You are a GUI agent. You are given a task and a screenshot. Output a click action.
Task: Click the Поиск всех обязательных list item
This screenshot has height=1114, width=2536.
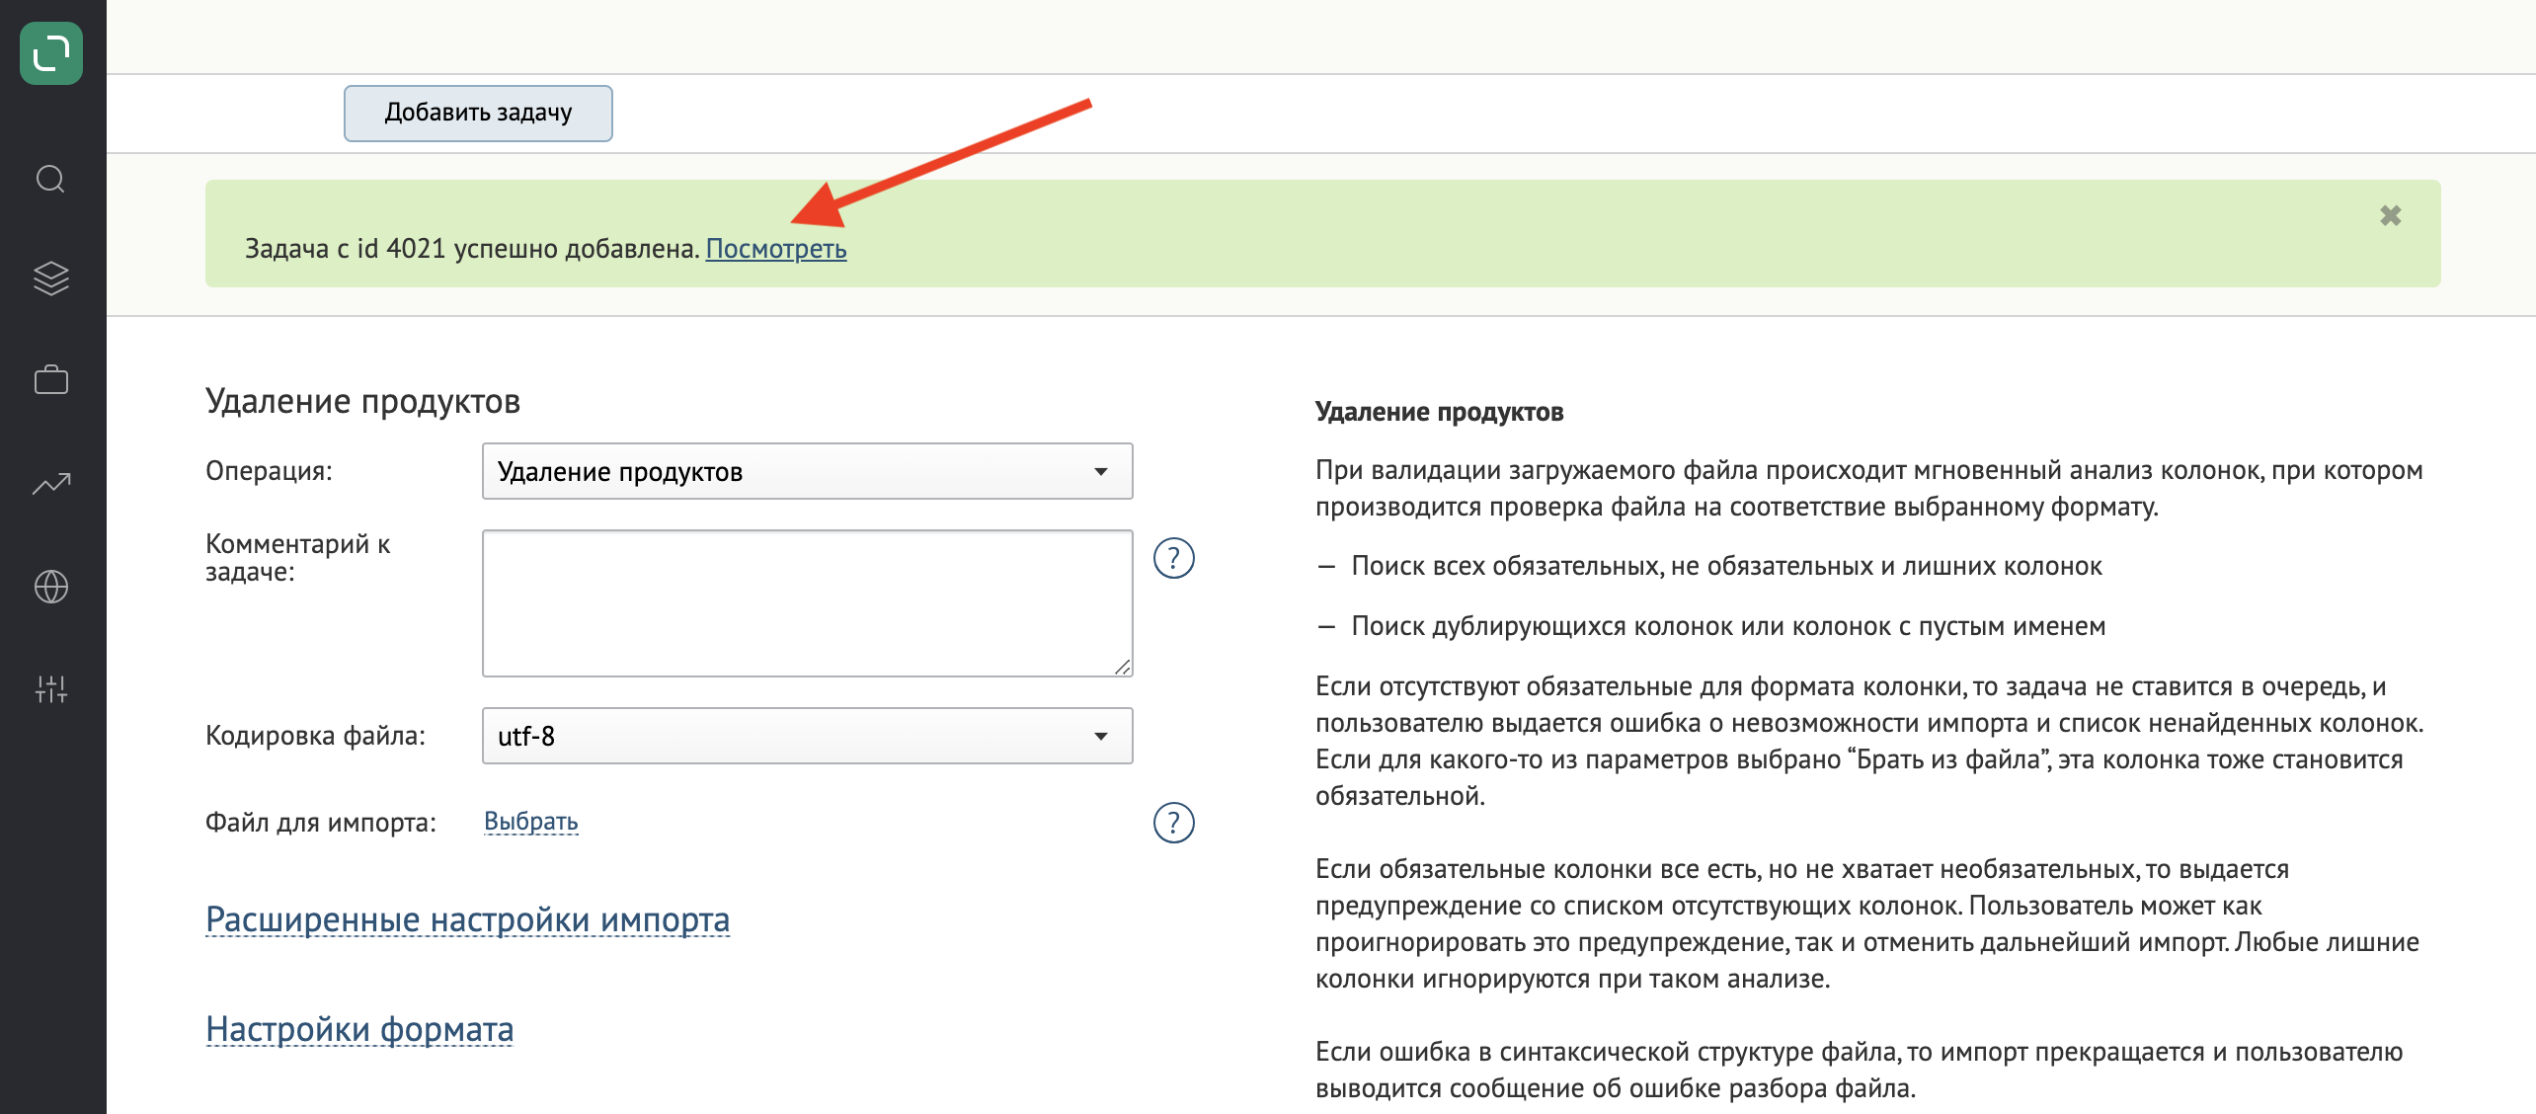[x=1726, y=566]
